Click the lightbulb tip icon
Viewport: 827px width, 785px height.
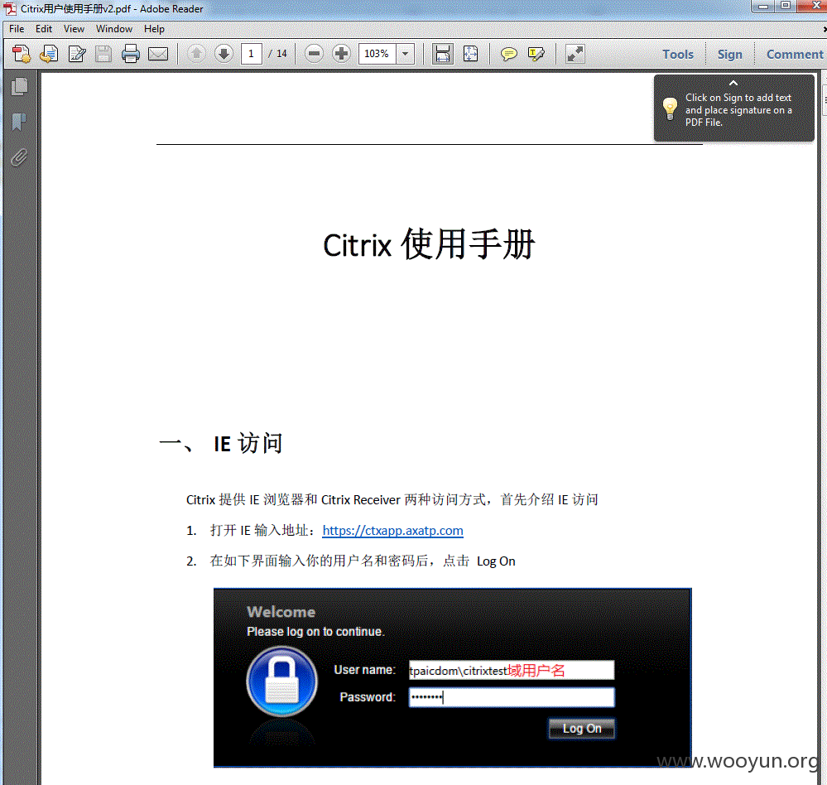click(x=670, y=108)
